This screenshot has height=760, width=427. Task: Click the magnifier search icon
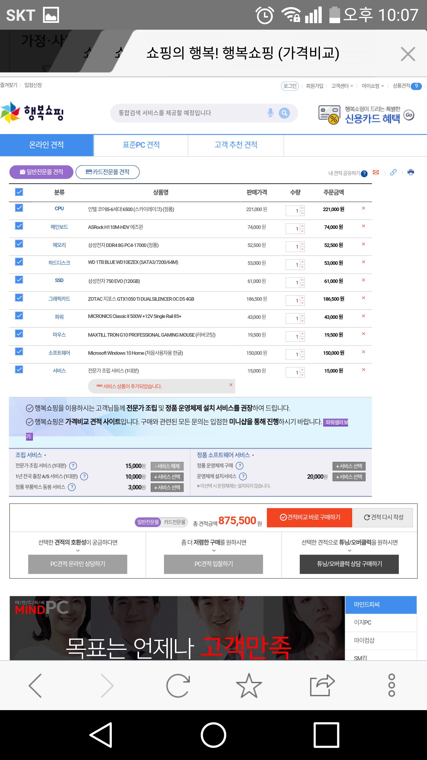(284, 113)
